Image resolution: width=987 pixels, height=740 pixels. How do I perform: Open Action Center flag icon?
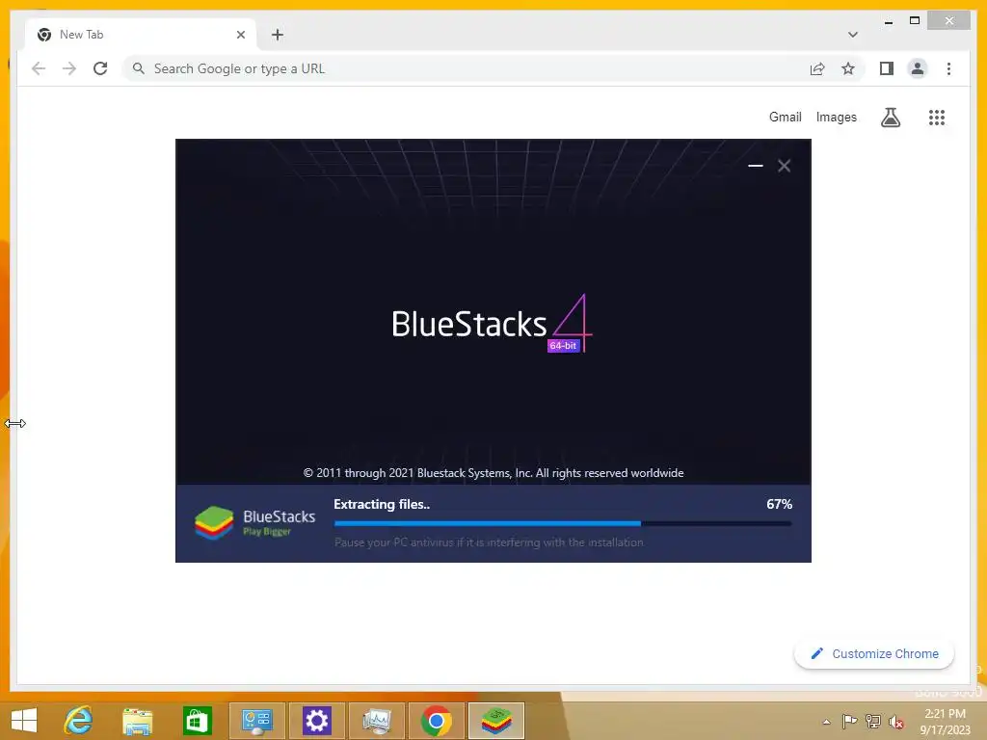point(849,722)
